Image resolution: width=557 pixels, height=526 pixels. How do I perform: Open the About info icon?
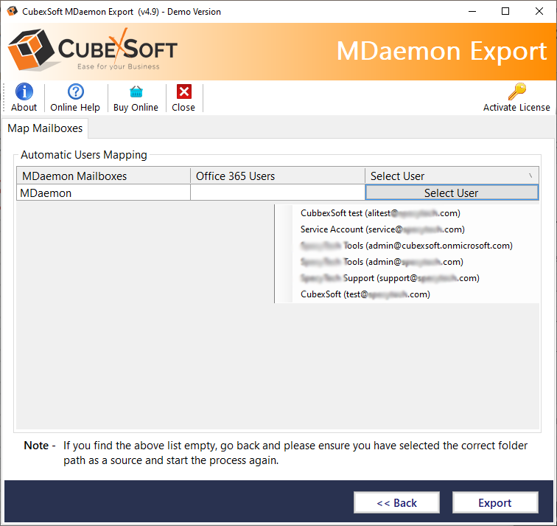point(24,91)
